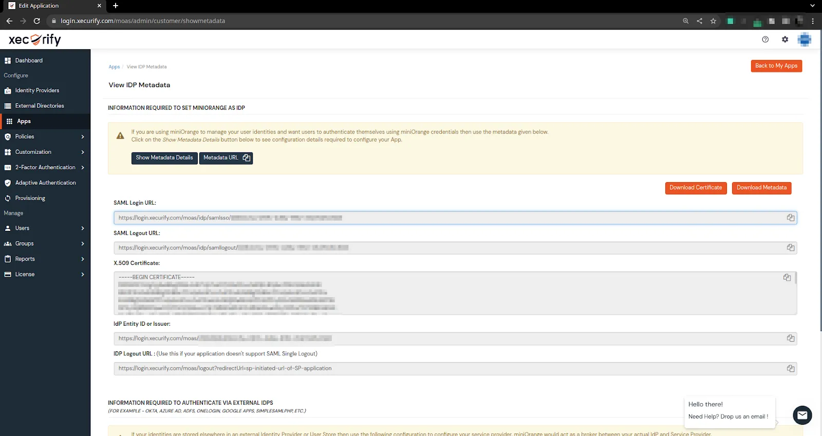
Task: Open the email chat support bubble
Action: (x=802, y=415)
